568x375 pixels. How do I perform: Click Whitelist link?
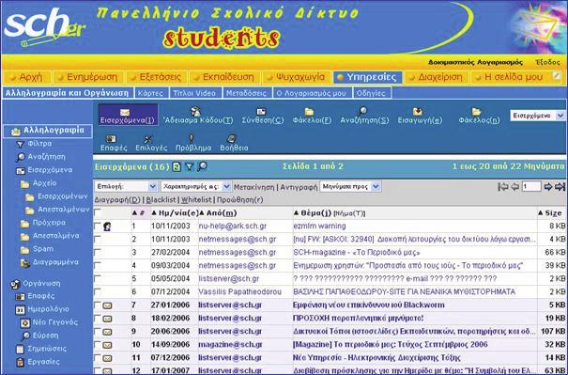click(196, 200)
